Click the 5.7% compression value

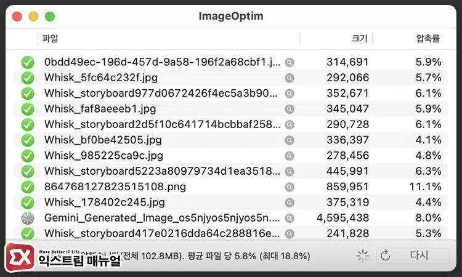pyautogui.click(x=428, y=78)
